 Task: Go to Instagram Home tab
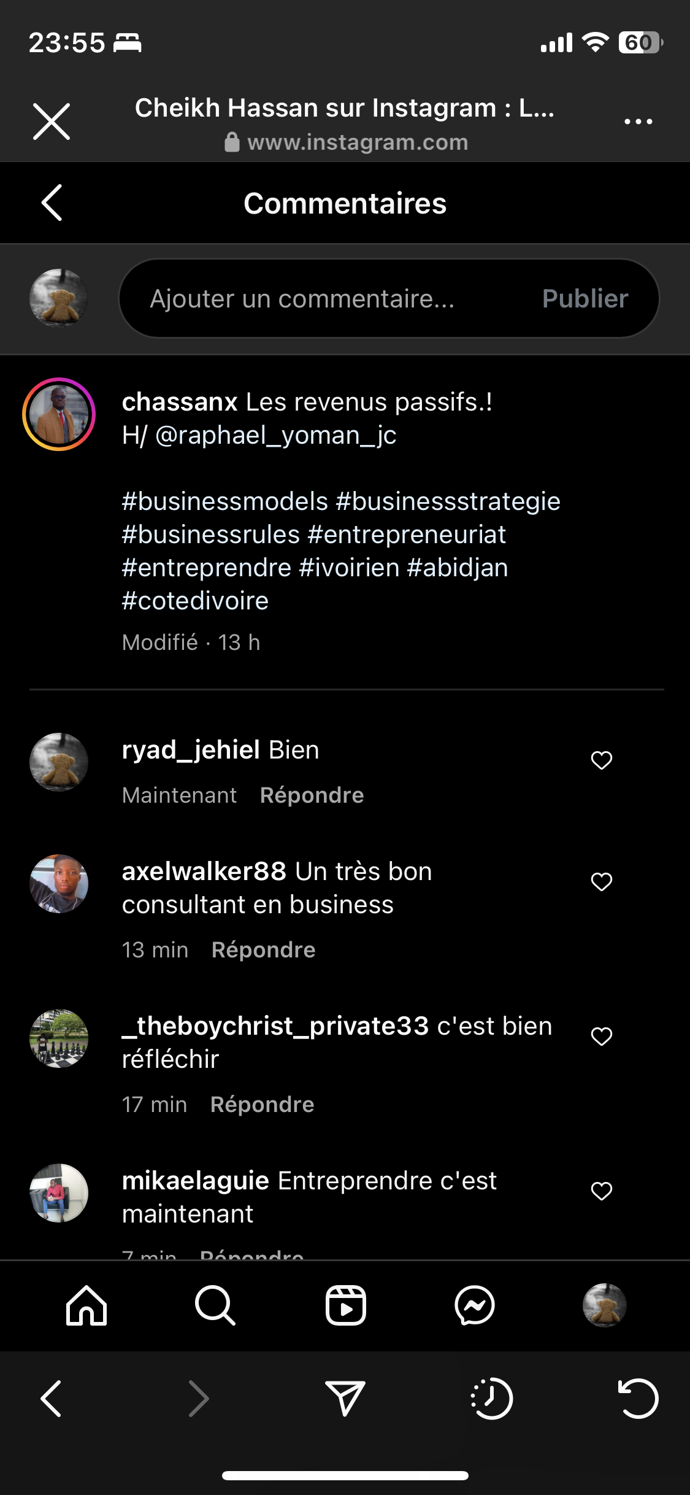tap(86, 1305)
